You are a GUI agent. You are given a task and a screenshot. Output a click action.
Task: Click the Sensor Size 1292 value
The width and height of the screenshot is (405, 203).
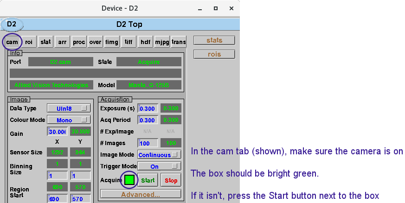coord(58,152)
